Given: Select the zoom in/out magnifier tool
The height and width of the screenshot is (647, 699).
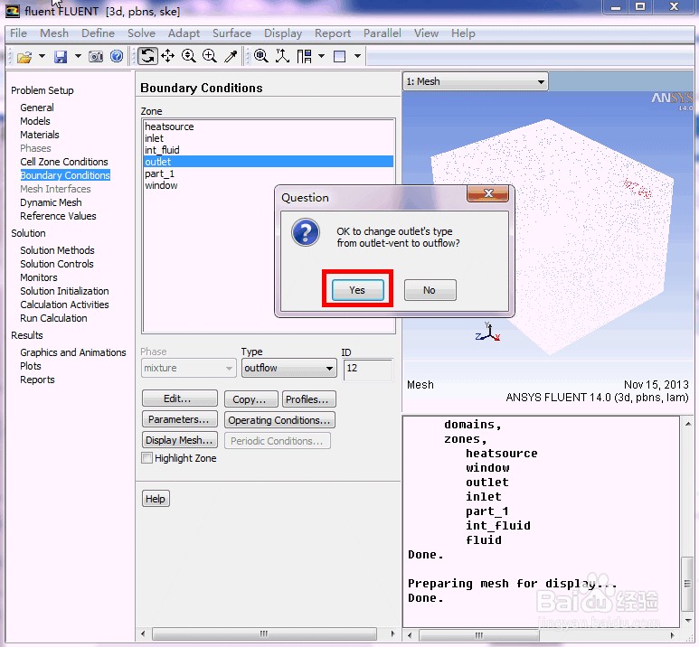Looking at the screenshot, I should pyautogui.click(x=189, y=56).
